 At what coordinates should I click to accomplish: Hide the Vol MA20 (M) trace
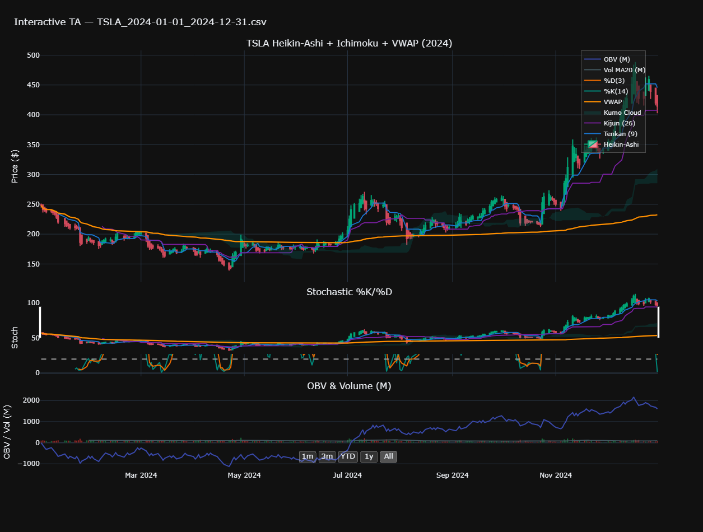[x=624, y=70]
